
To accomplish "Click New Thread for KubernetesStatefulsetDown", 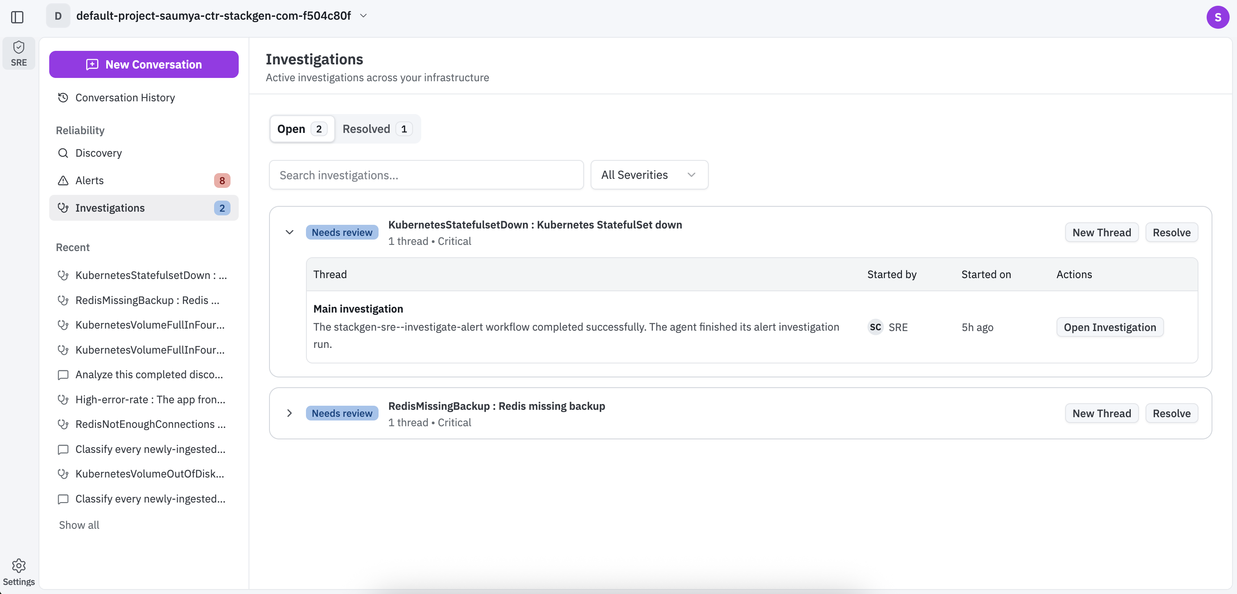I will click(1102, 233).
